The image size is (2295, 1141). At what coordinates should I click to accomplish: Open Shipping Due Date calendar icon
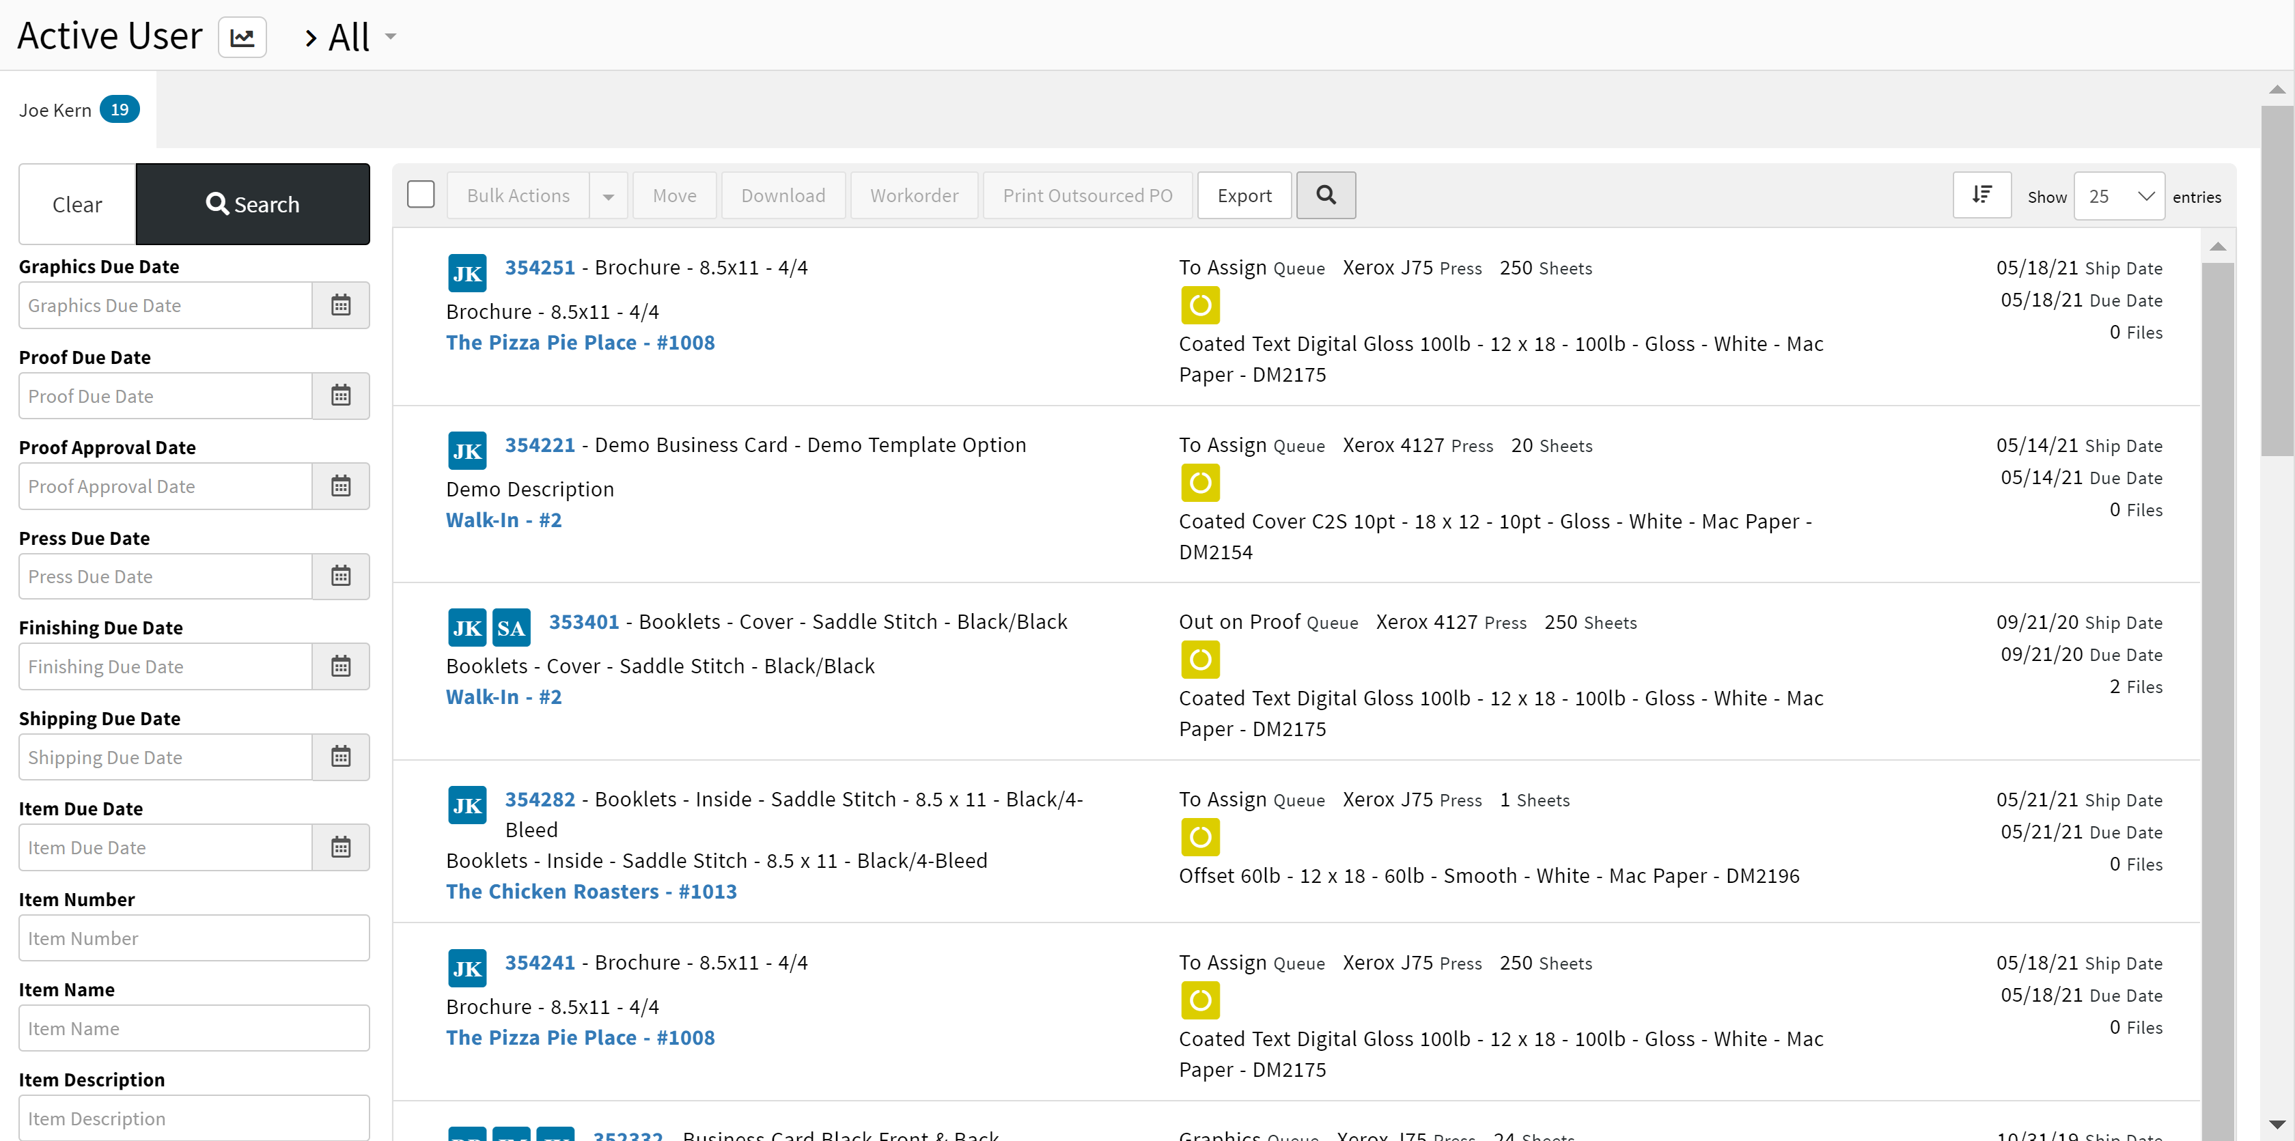[x=340, y=757]
